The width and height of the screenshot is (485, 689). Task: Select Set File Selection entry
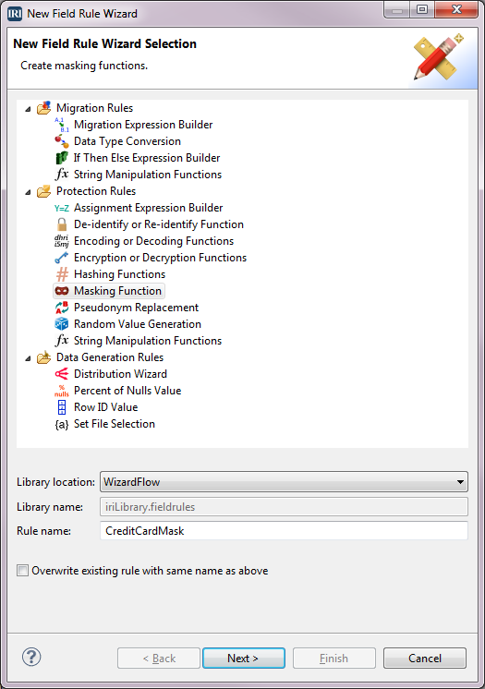pos(115,424)
